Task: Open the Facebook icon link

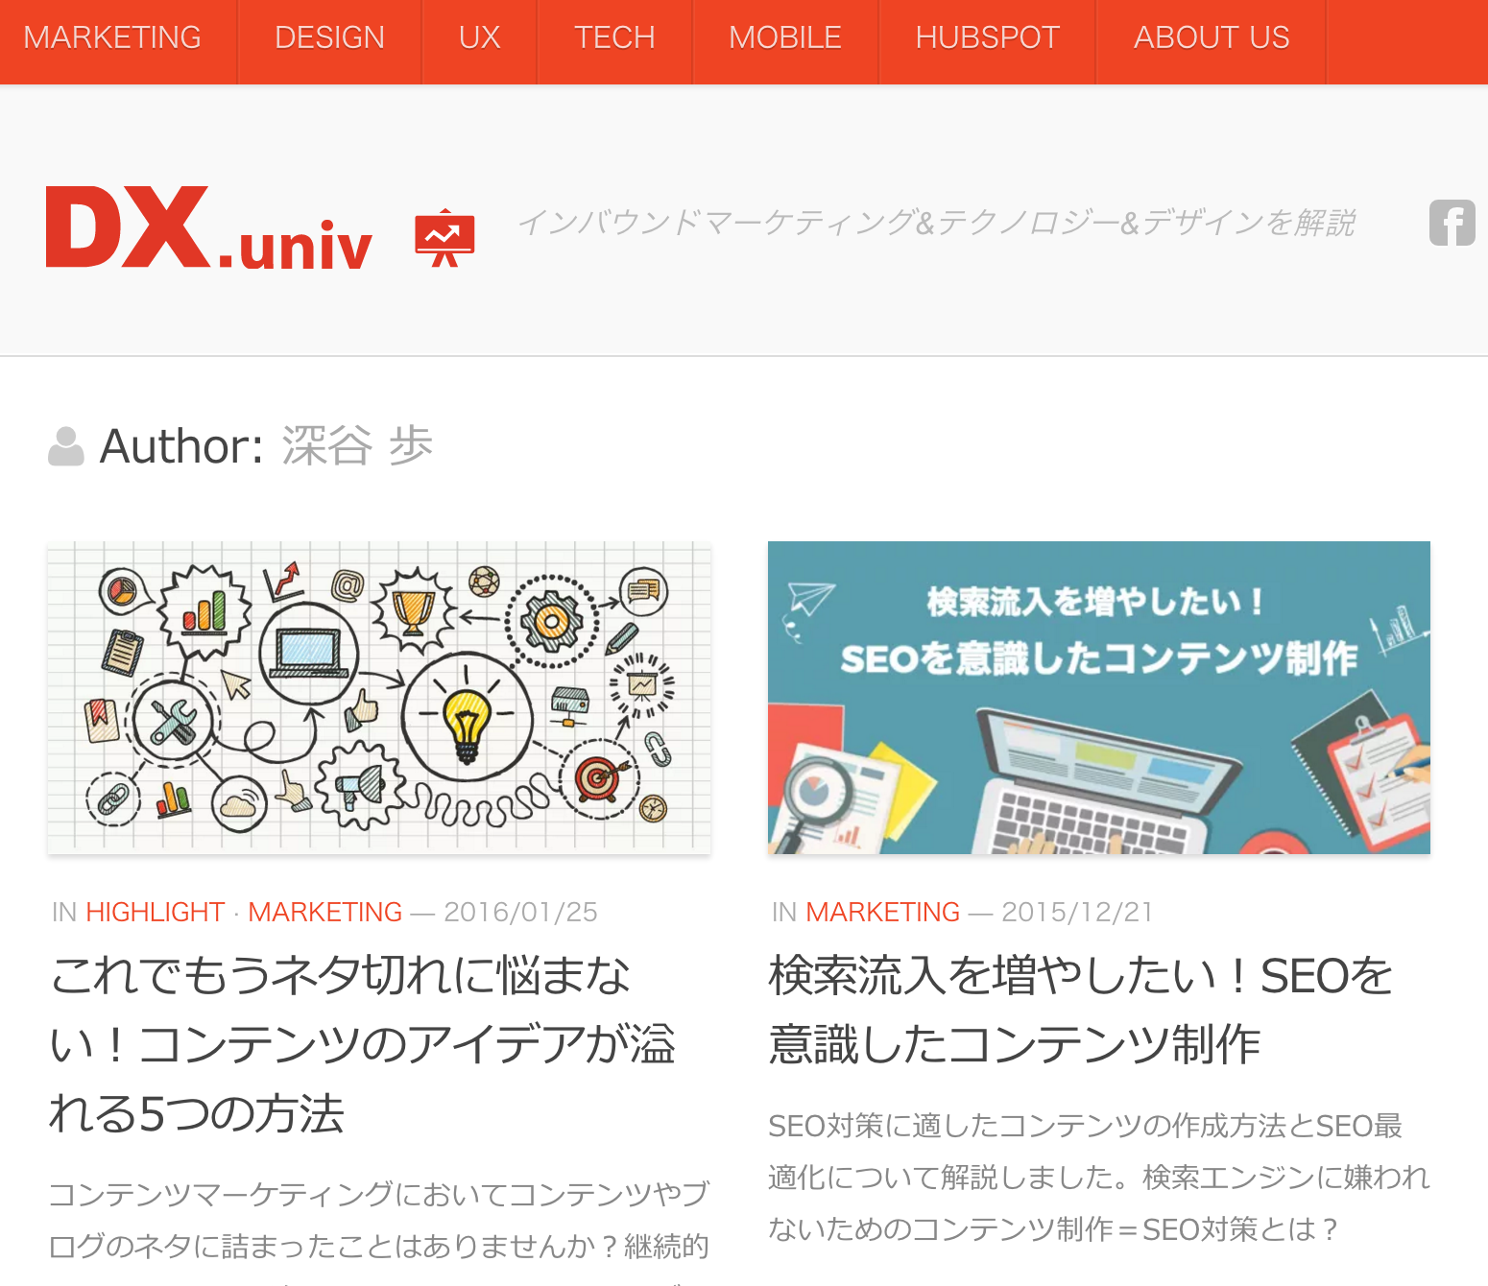Action: [1452, 223]
